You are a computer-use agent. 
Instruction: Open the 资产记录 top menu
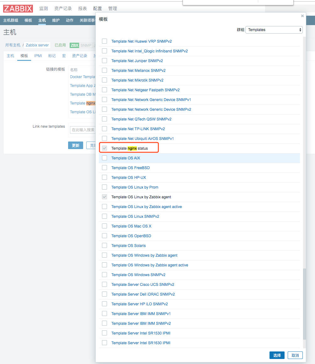(63, 8)
